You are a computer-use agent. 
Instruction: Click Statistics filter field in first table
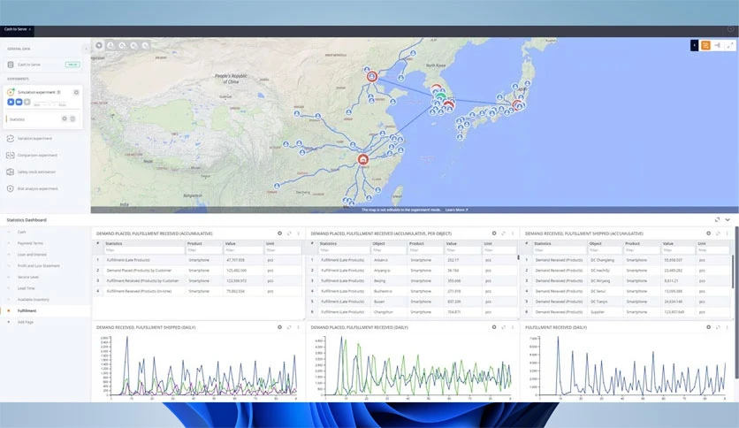[144, 250]
